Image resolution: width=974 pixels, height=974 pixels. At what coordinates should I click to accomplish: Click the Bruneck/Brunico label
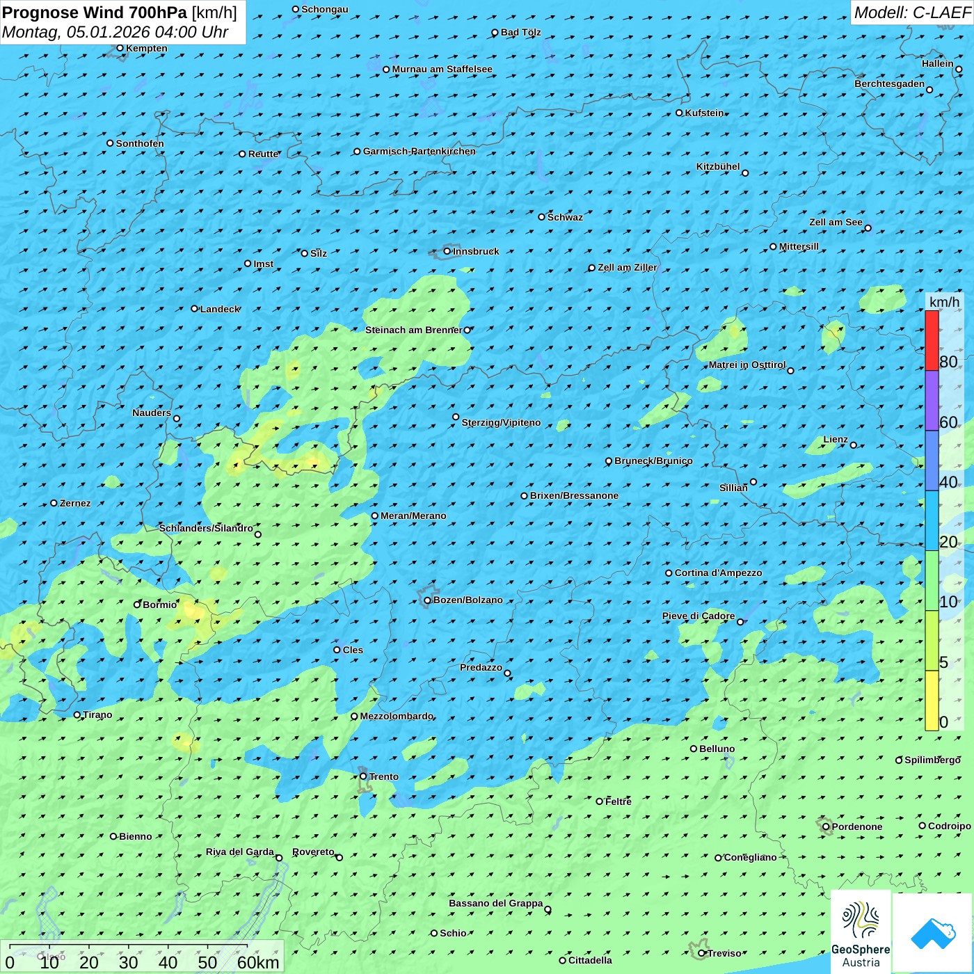653,461
